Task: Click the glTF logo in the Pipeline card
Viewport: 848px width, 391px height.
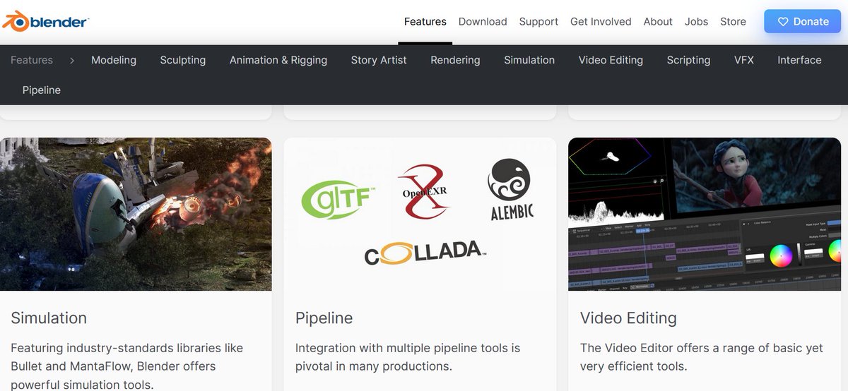Action: [x=338, y=200]
